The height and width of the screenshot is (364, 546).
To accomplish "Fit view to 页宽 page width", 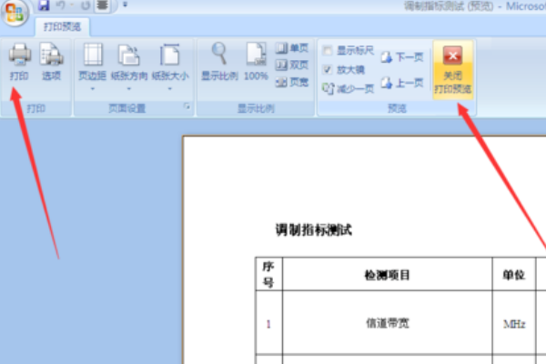I will pos(292,82).
